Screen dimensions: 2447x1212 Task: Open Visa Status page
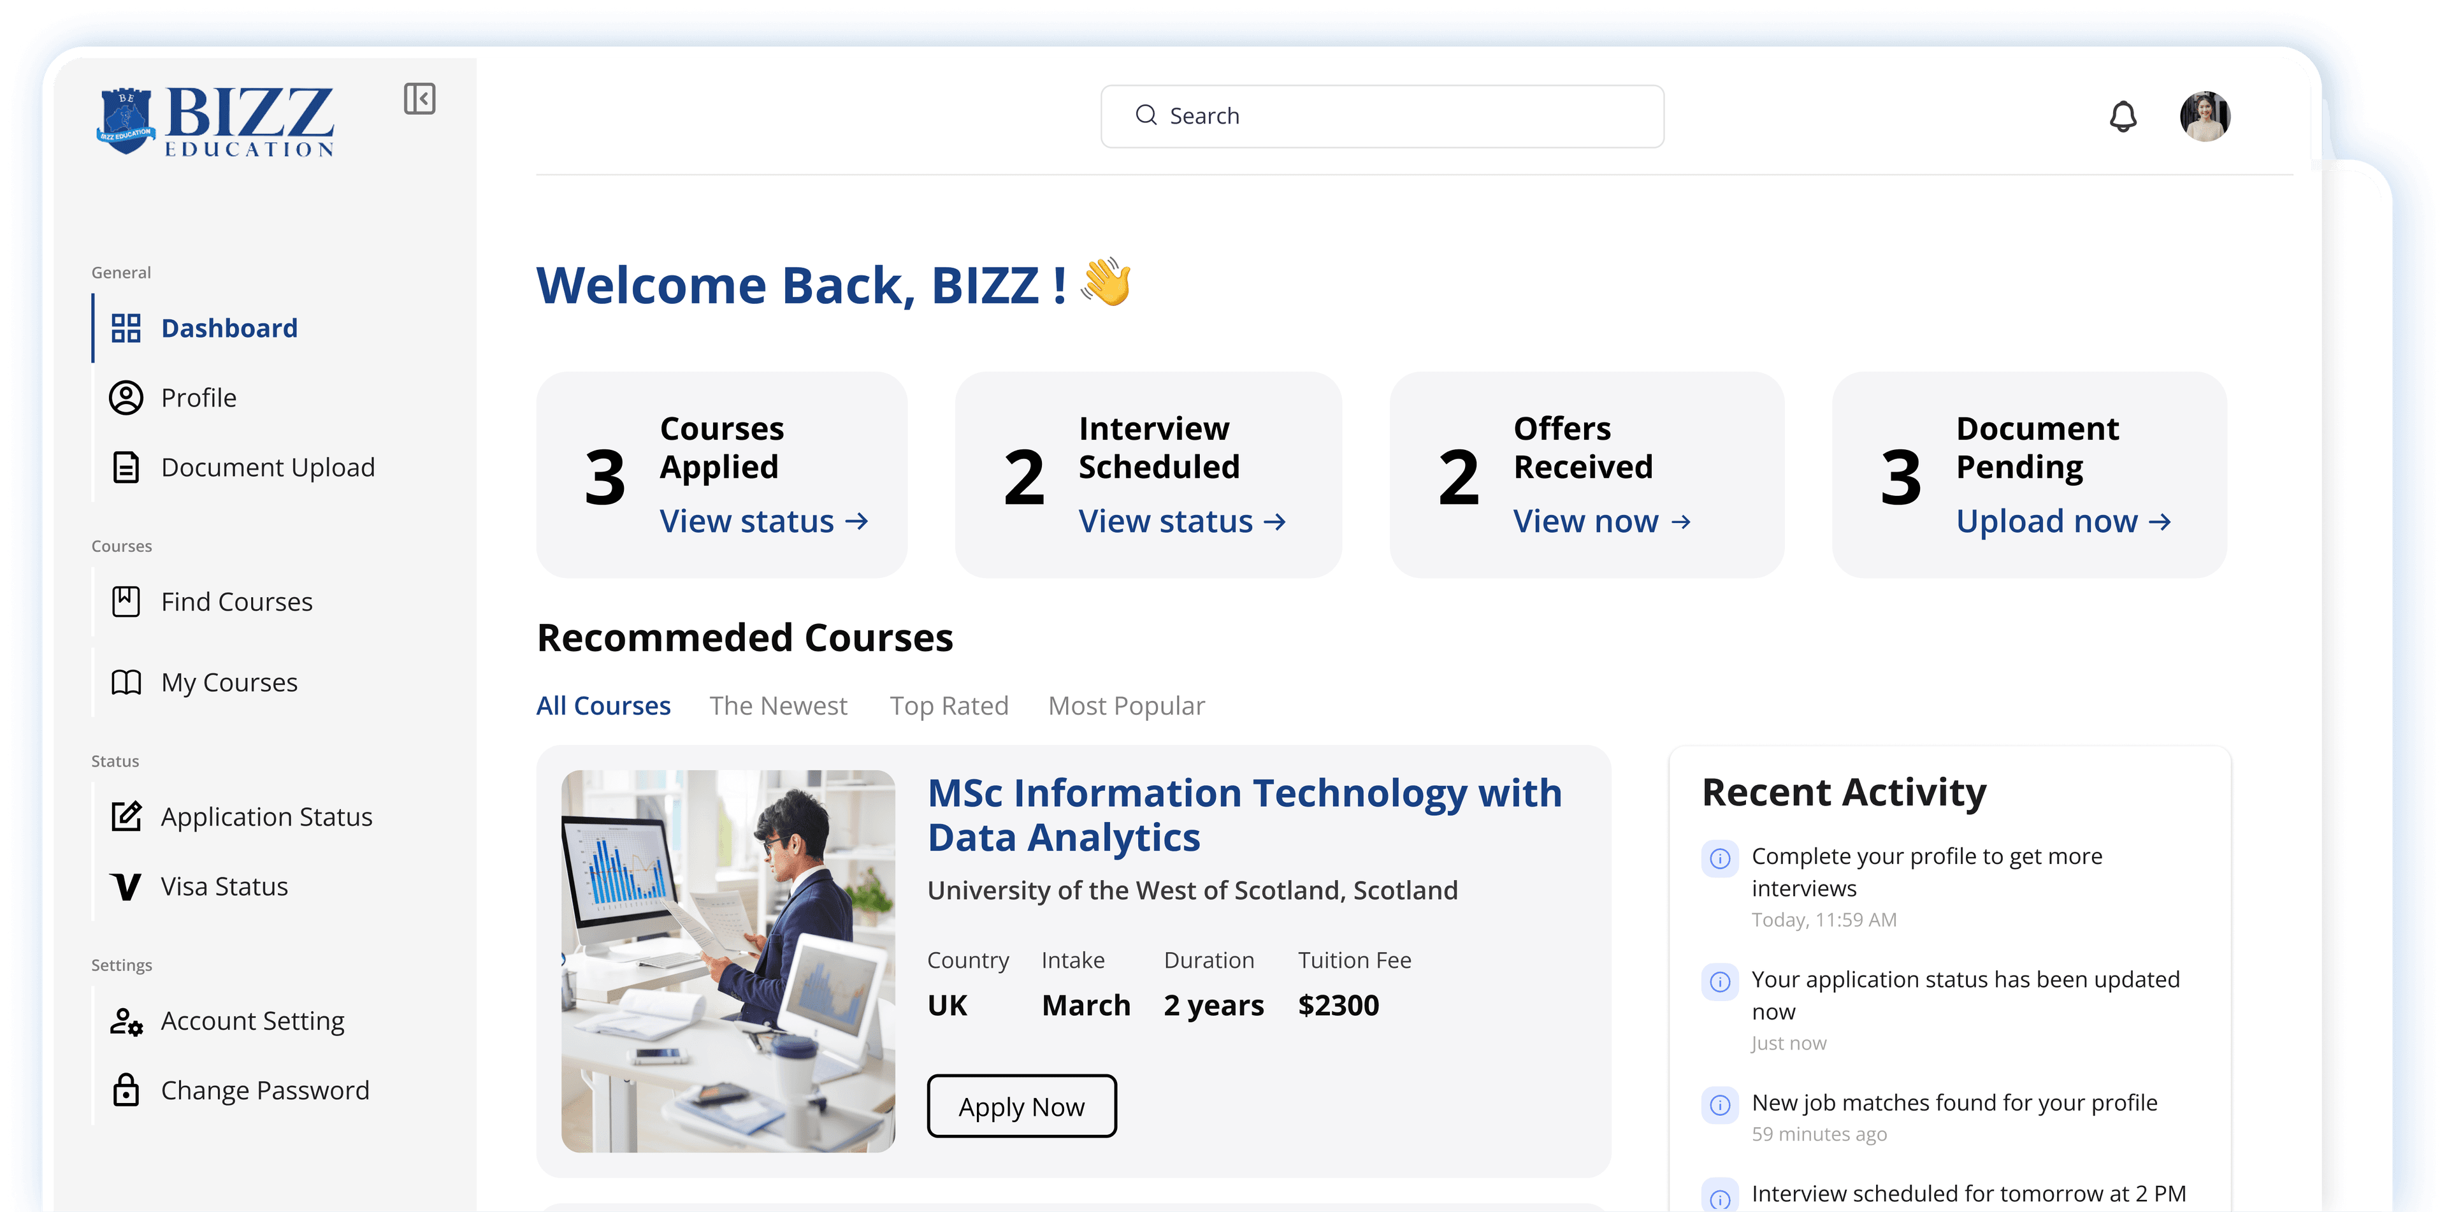coord(224,886)
